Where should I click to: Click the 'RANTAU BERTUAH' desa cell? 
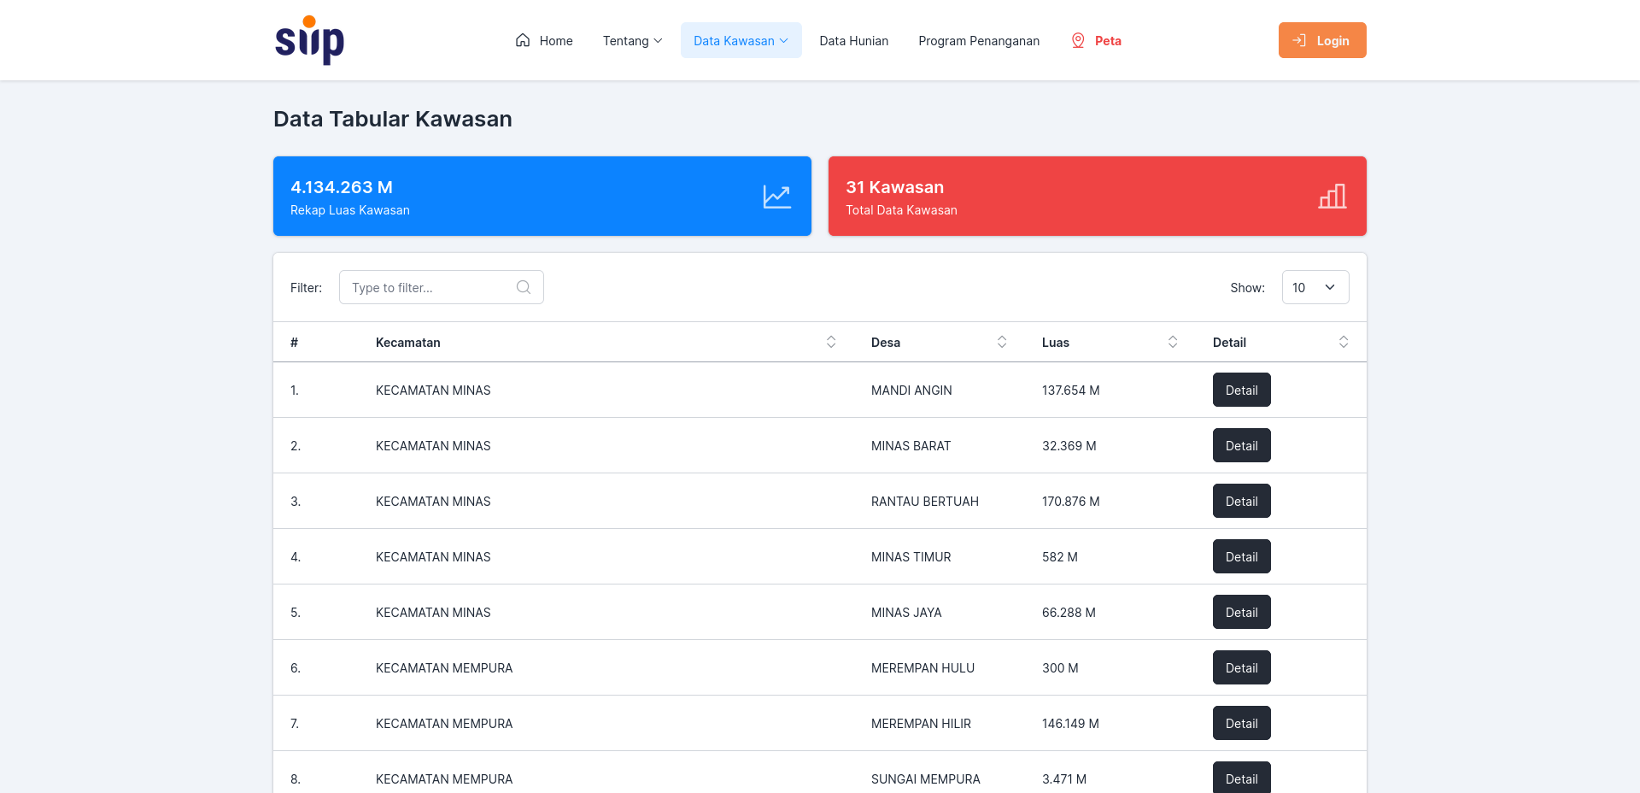(925, 502)
